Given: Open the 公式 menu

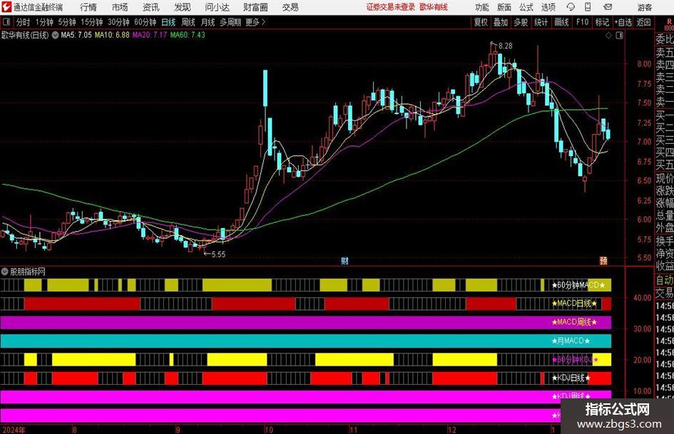Looking at the screenshot, I should pyautogui.click(x=526, y=7).
